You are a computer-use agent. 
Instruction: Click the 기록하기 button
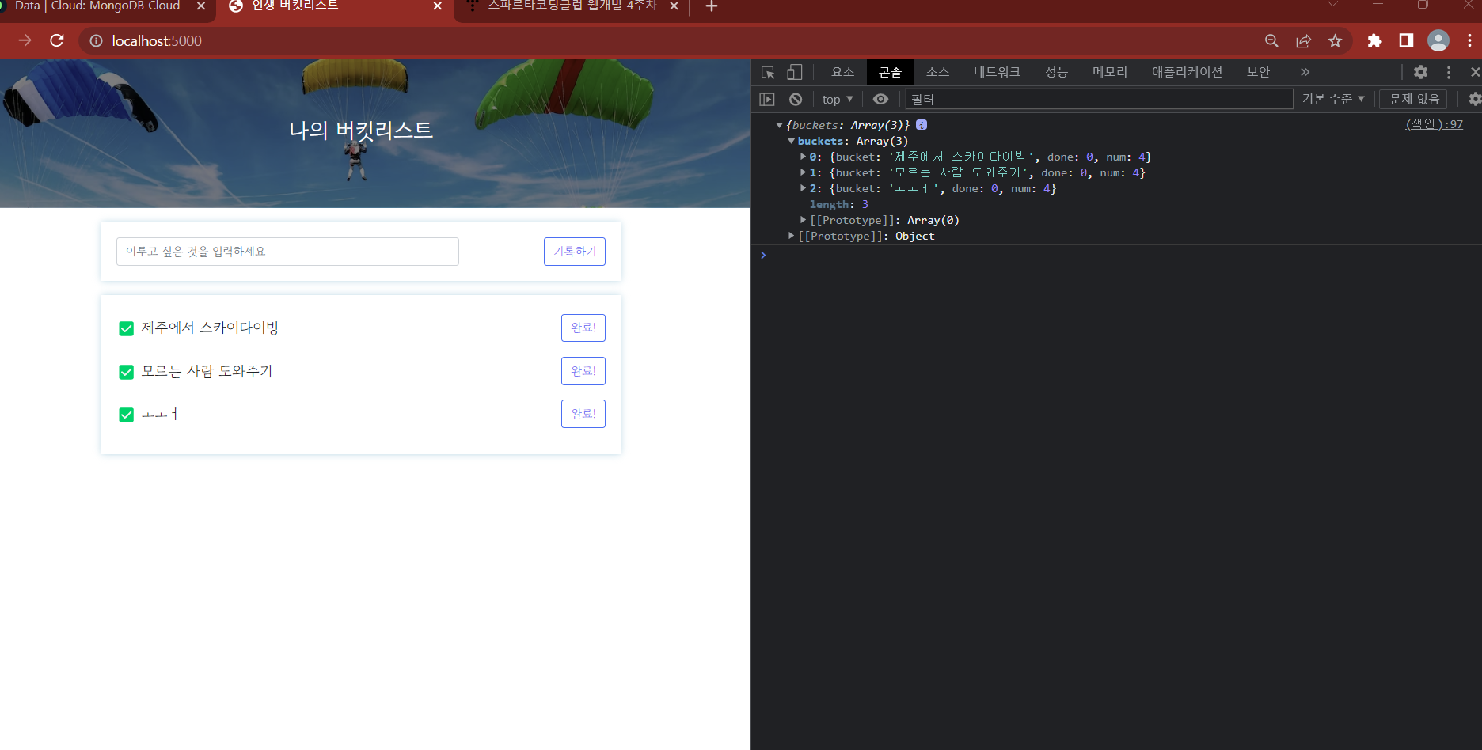click(575, 252)
